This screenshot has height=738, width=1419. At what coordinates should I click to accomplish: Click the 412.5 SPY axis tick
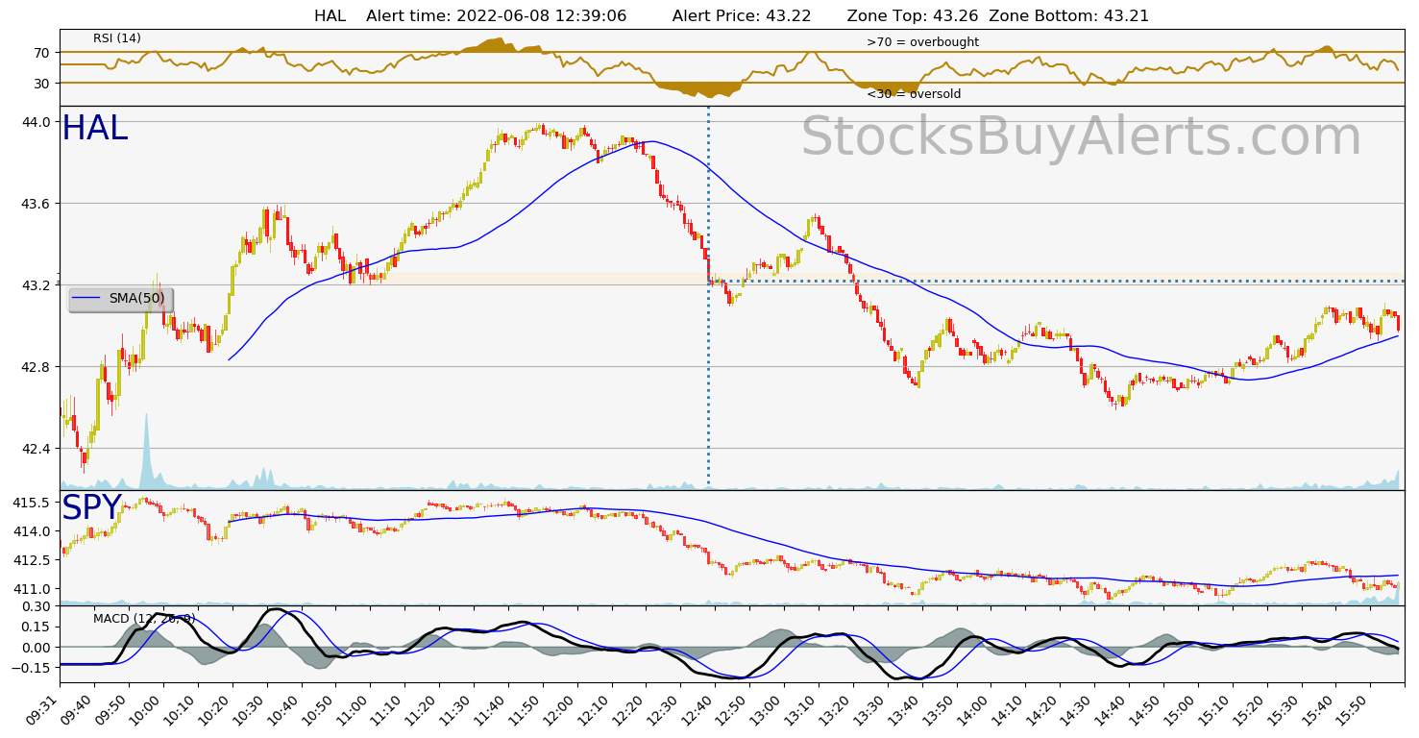(33, 560)
